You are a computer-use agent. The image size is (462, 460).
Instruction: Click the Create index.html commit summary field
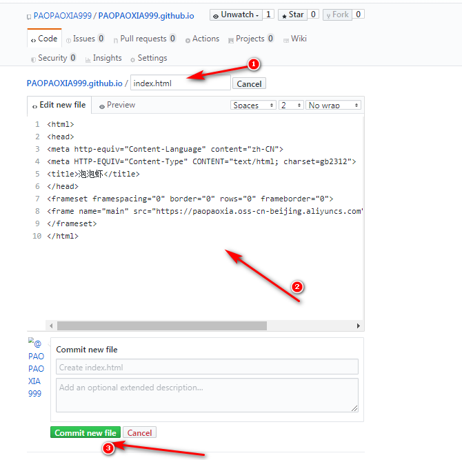click(x=207, y=367)
